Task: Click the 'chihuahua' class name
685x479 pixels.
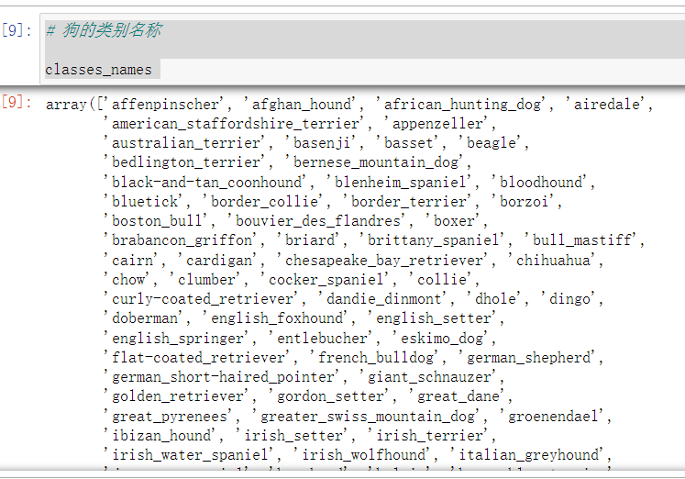Action: 553,260
